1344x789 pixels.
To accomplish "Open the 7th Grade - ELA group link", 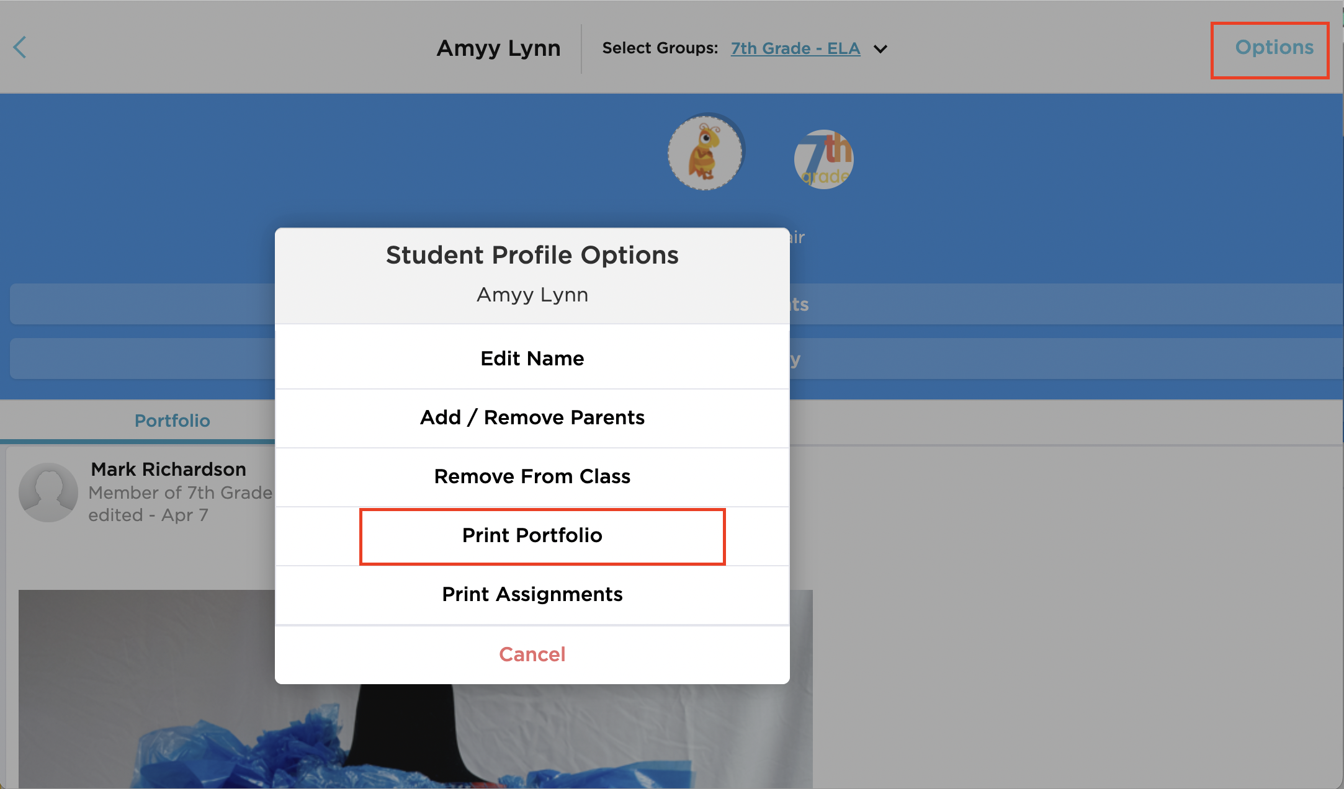I will (795, 48).
